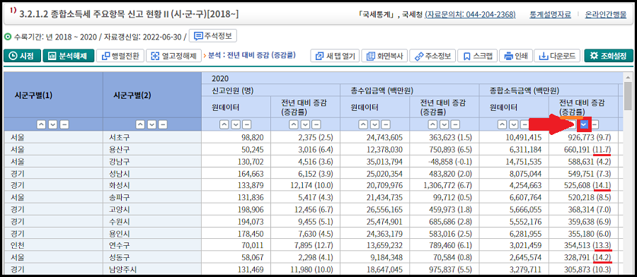Screen dimensions: 637x277
Task: Sort 신고인원 전년 대비 증감 column ascending
Action: pos(293,124)
